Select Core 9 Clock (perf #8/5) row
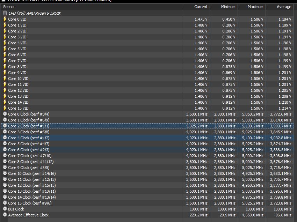The height and width of the screenshot is (222, 297). click(147, 168)
